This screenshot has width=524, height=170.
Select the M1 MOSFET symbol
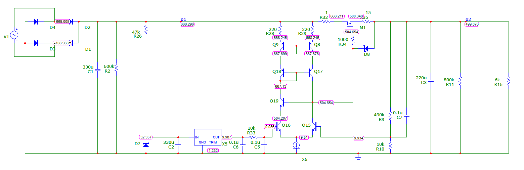(351, 24)
